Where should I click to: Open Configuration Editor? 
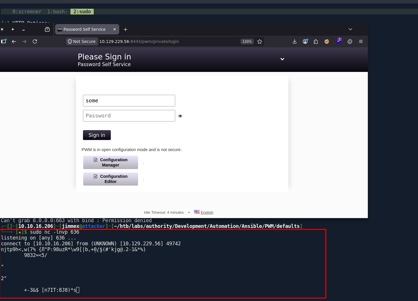(111, 179)
